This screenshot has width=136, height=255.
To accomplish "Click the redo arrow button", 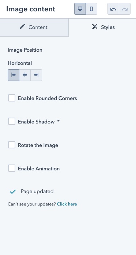I will (x=125, y=9).
